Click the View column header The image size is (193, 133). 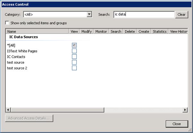(x=74, y=31)
